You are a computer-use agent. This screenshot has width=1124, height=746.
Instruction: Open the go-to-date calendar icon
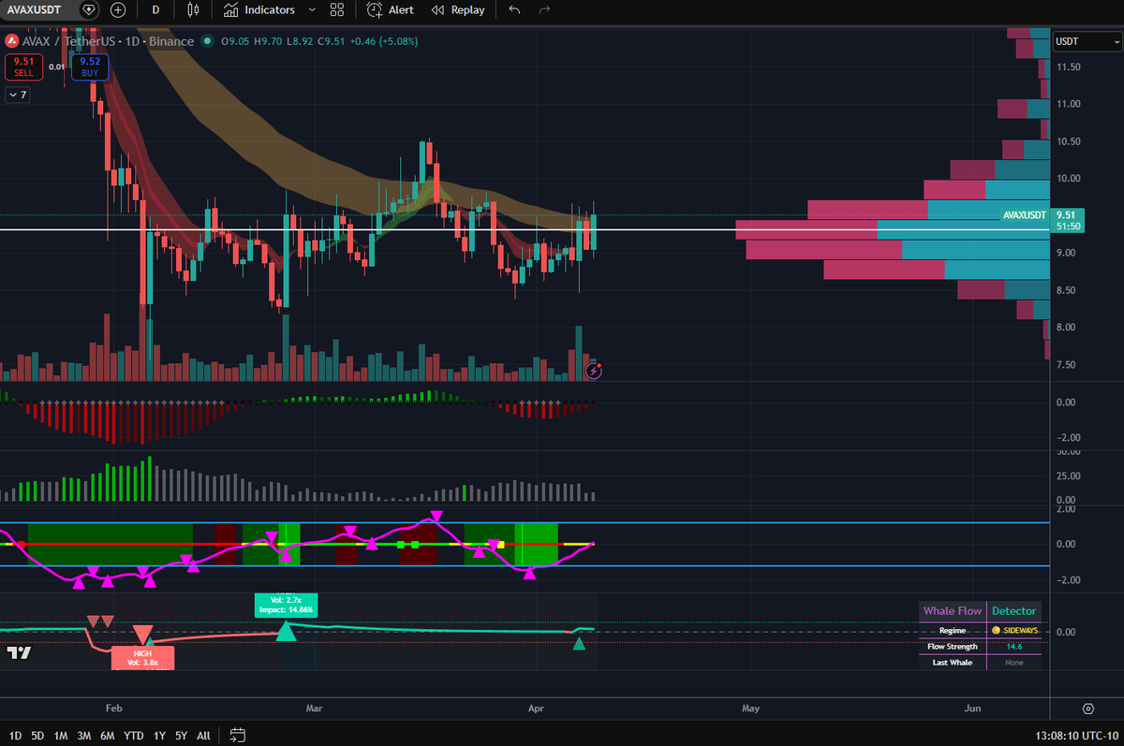click(x=237, y=736)
